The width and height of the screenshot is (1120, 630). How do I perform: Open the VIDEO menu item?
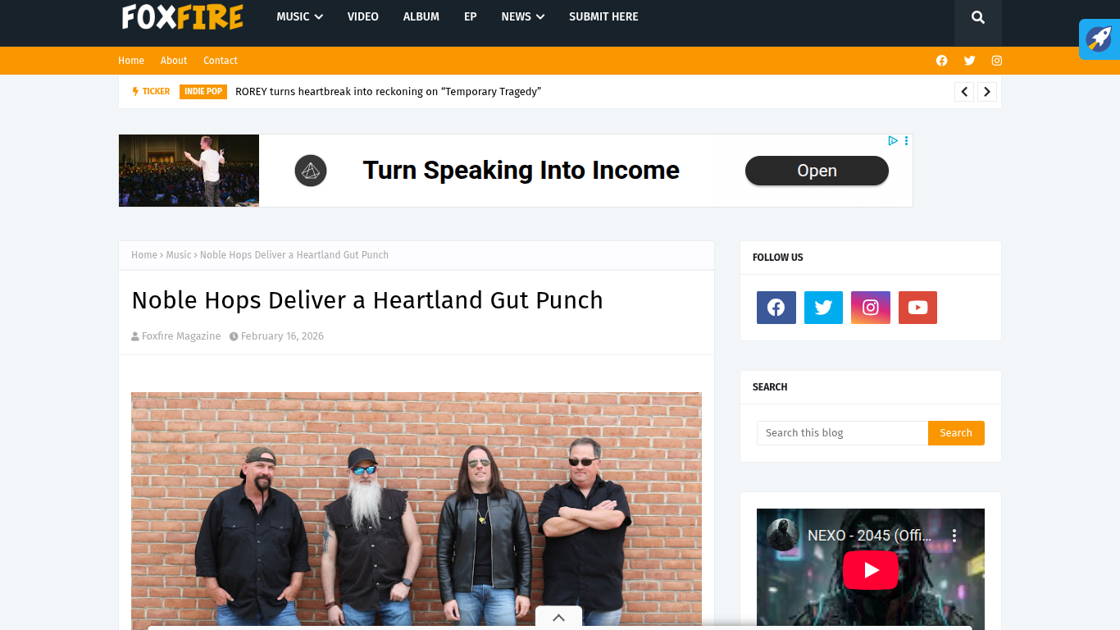(362, 16)
